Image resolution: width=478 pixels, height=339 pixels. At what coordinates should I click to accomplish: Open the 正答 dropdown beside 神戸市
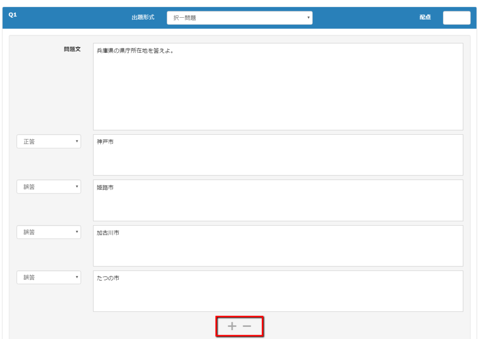point(49,142)
